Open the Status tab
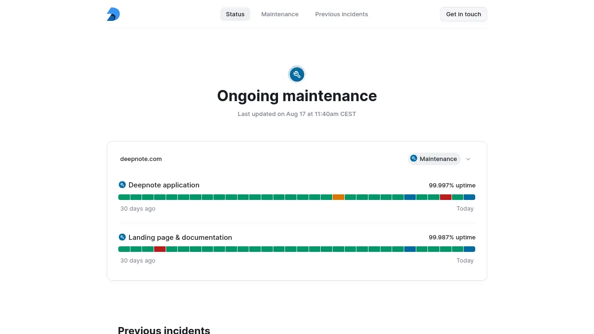This screenshot has width=594, height=334. (x=235, y=14)
